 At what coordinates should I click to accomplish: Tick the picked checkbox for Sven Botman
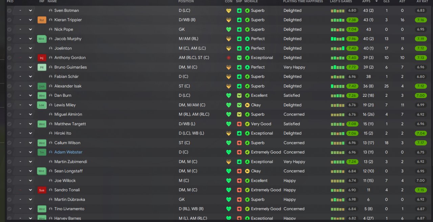point(9,10)
